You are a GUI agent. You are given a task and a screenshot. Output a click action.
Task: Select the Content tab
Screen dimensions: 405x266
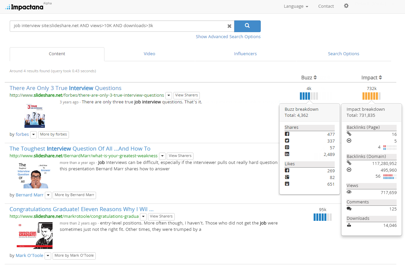pos(57,54)
